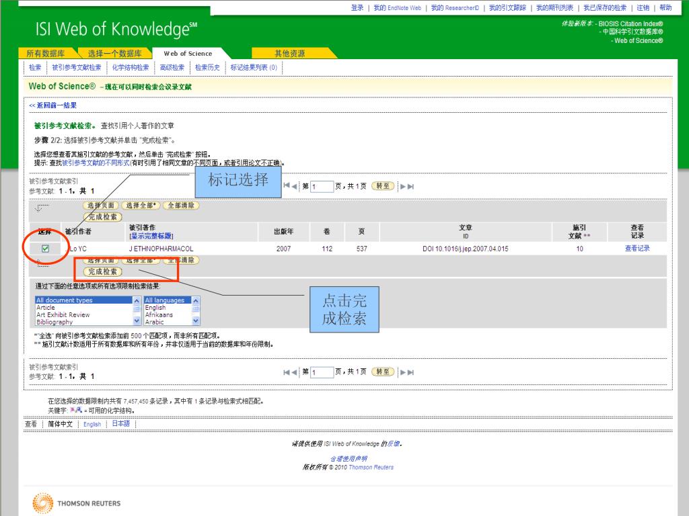Switch to the Web of Science tab
689x516 pixels.
[188, 53]
